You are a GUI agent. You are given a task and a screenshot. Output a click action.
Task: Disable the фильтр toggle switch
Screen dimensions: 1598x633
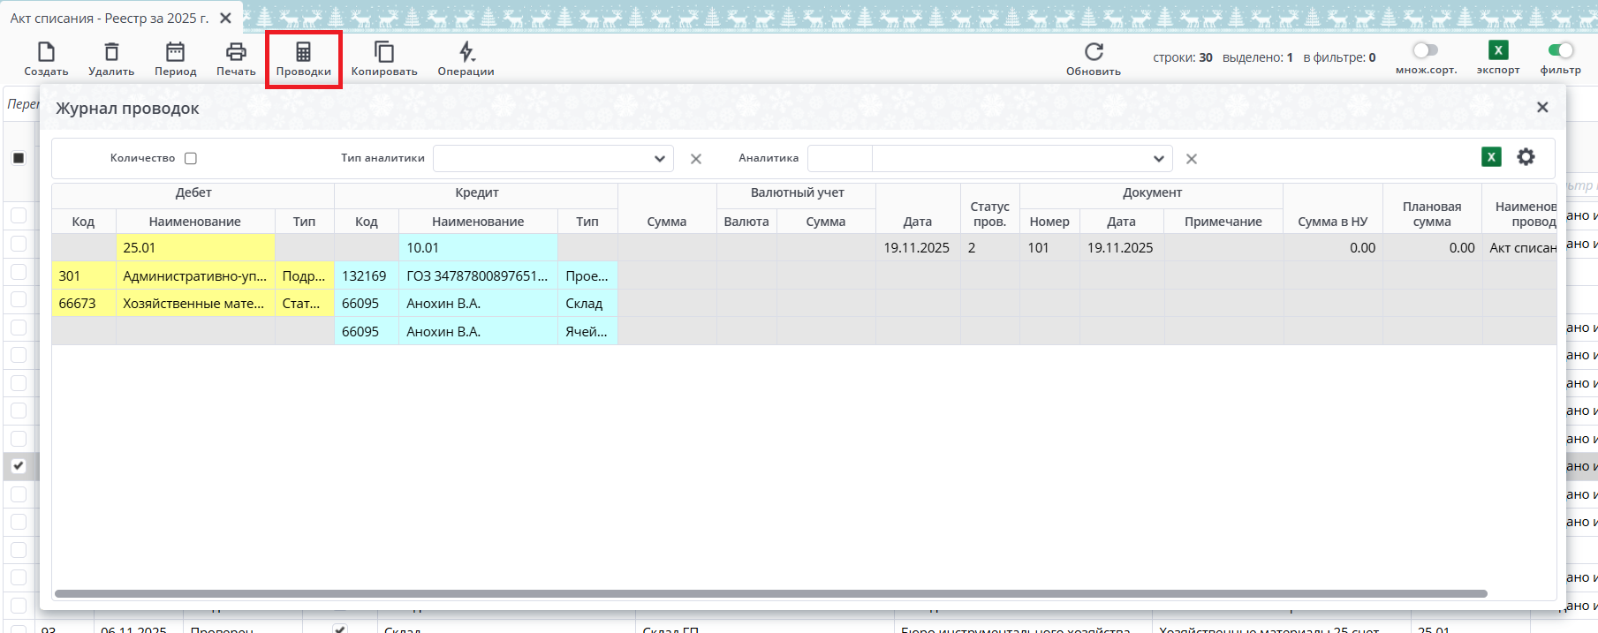coord(1561,50)
